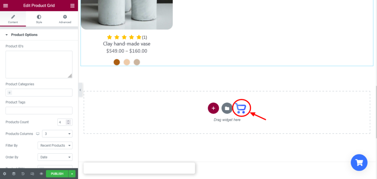The image size is (377, 179).
Task: Open page settings gear in the bottom bar
Action: (x=4, y=174)
